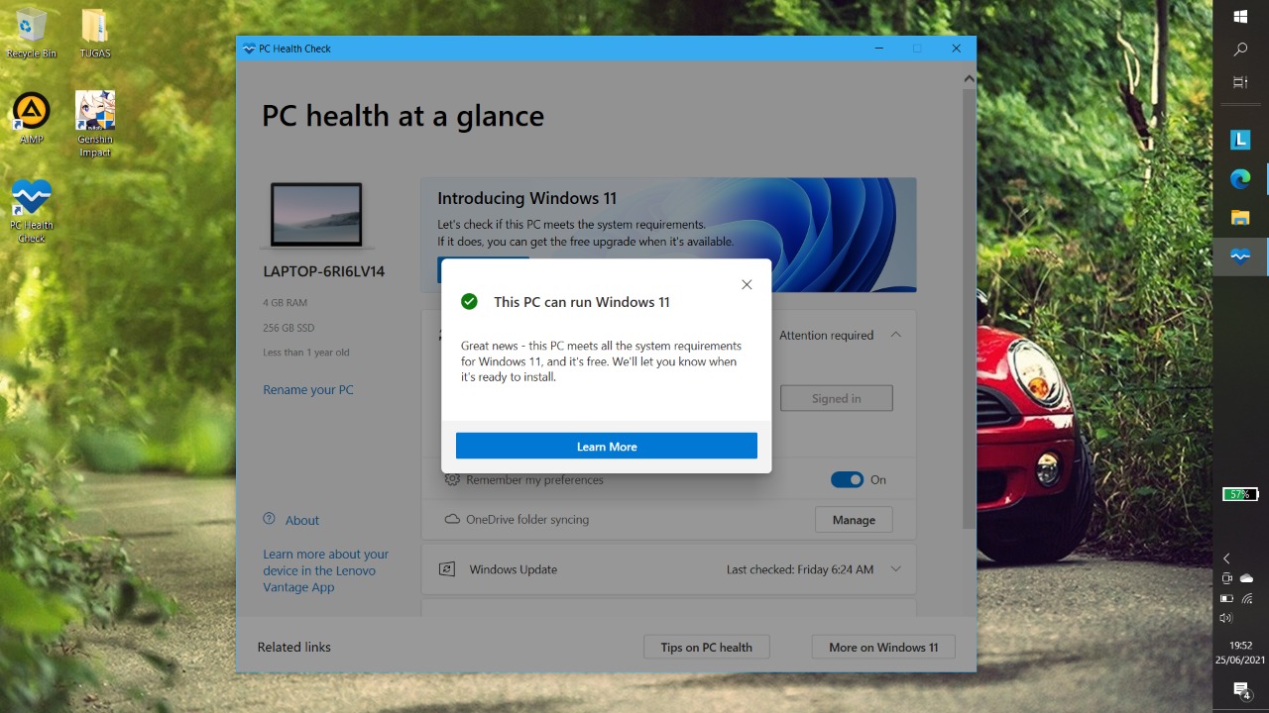Image resolution: width=1269 pixels, height=713 pixels.
Task: Click Less than 1 year old text
Action: (306, 352)
